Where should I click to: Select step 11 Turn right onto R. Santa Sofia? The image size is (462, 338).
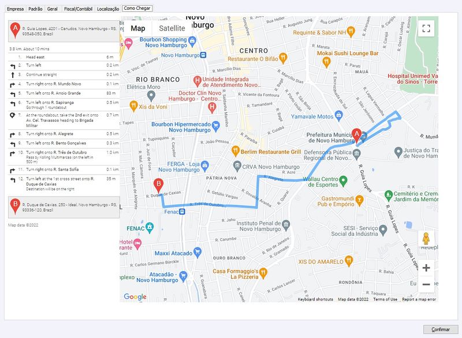click(64, 170)
